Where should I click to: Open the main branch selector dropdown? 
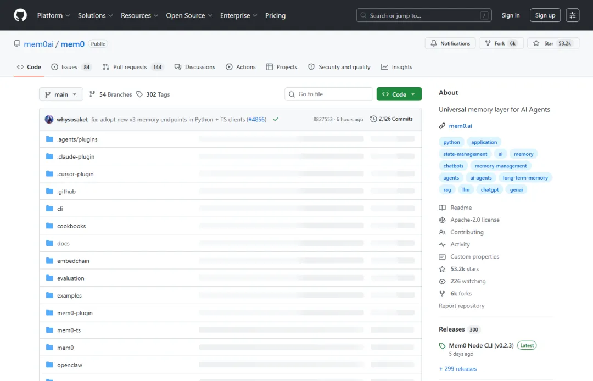coord(61,94)
